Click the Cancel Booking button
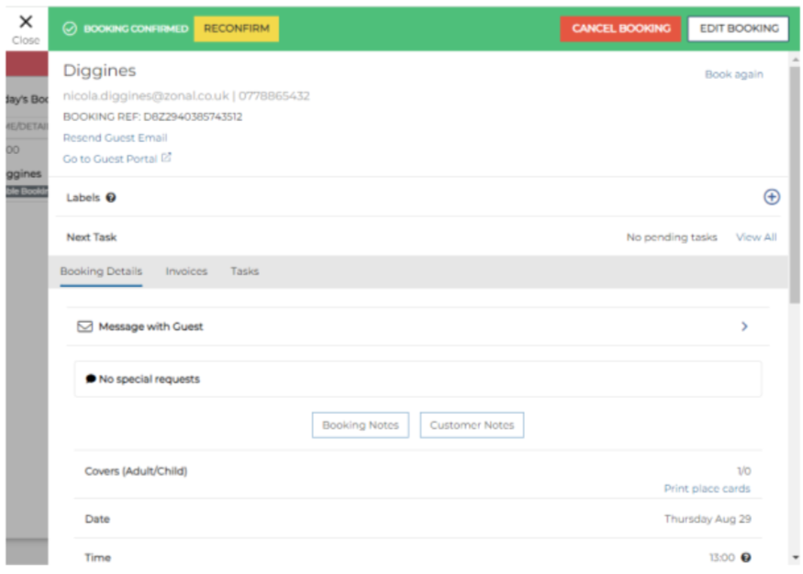Screen dimensions: 803x574 pos(620,28)
